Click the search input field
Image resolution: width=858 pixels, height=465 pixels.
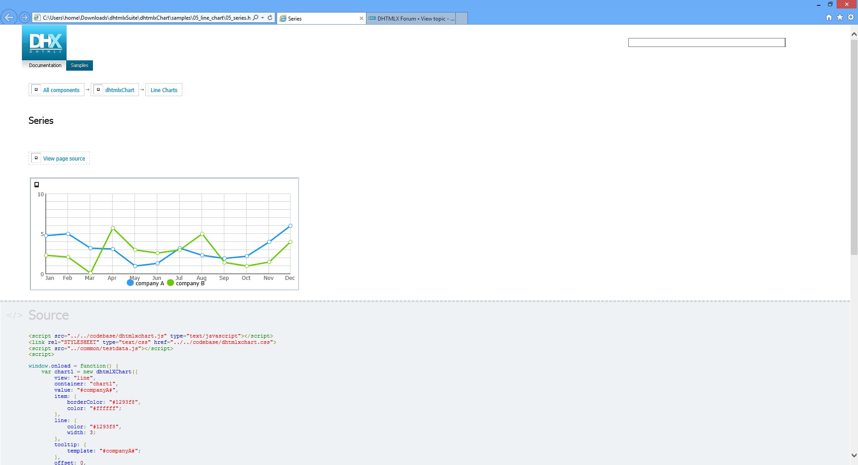coord(707,42)
